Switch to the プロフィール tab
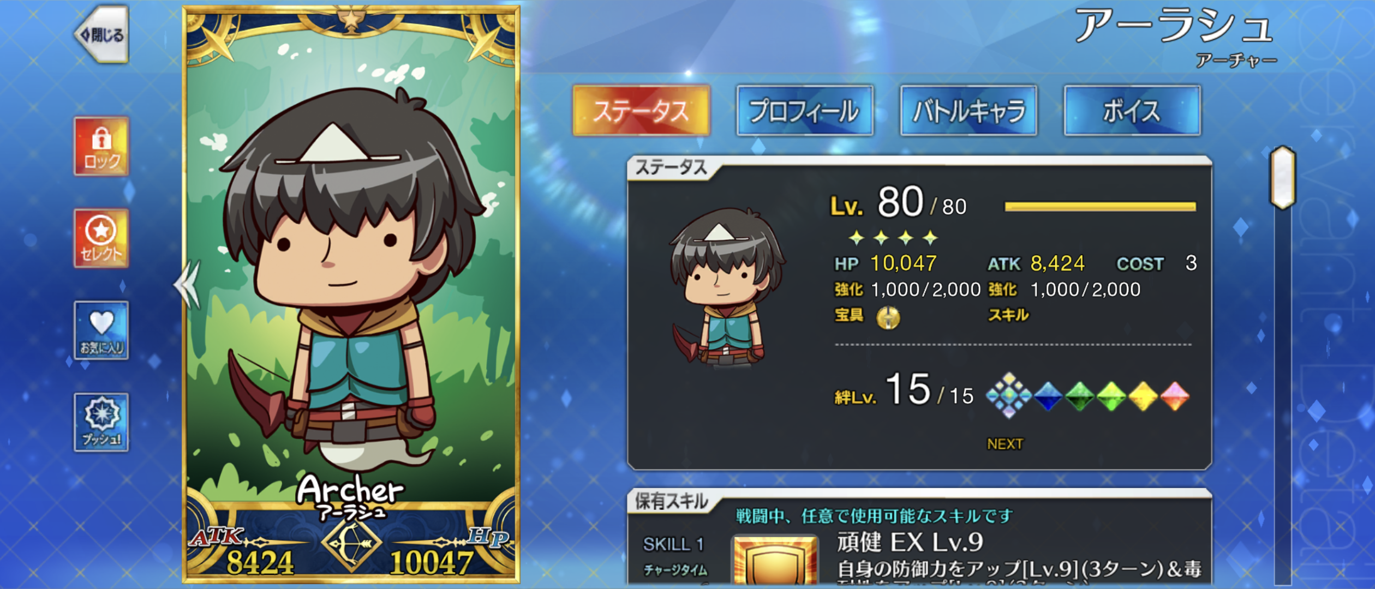This screenshot has height=589, width=1375. tap(805, 111)
